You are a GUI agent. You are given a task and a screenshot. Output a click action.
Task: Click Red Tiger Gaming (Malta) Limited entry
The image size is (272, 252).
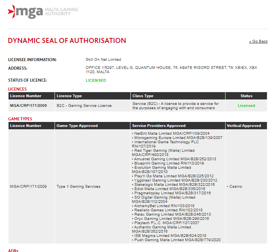coord(163,153)
